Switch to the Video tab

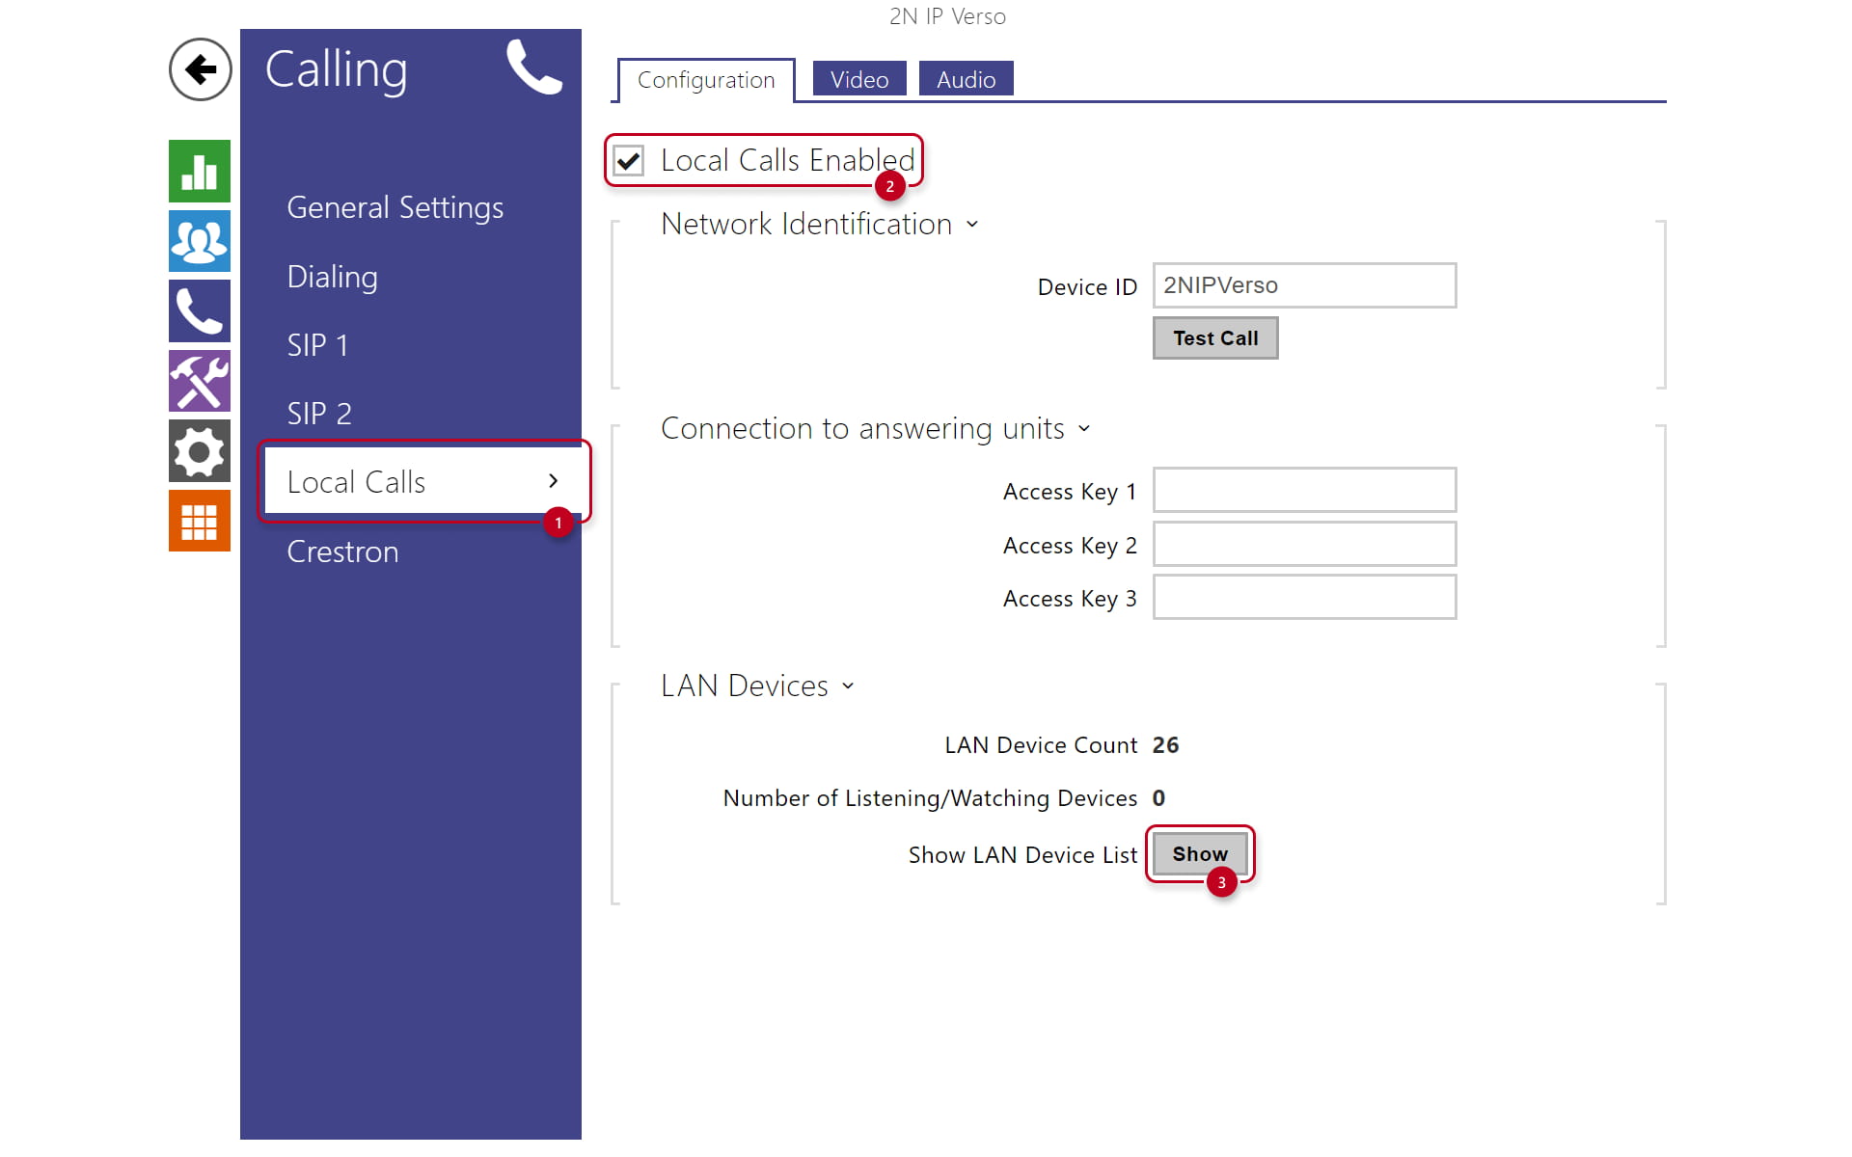pos(859,79)
